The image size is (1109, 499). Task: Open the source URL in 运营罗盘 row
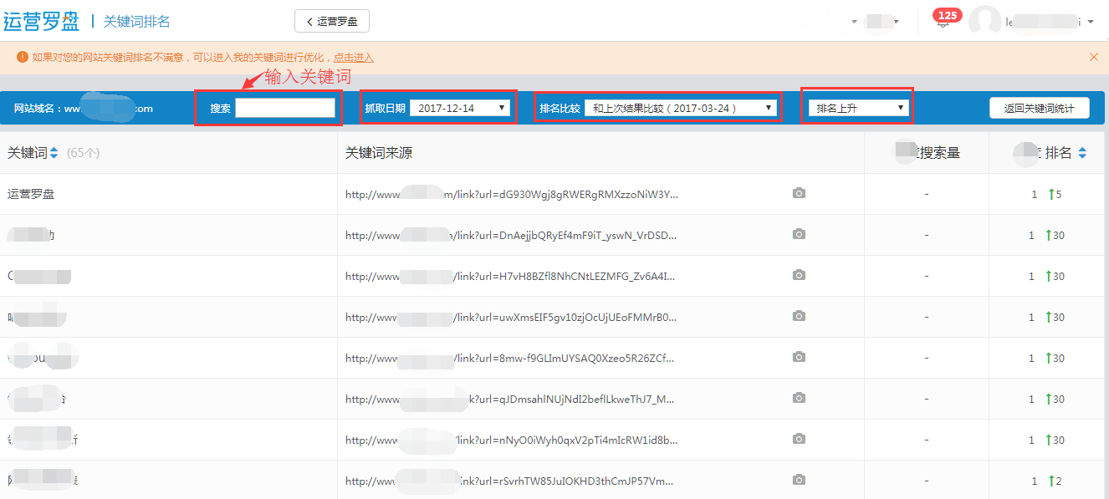tap(511, 194)
